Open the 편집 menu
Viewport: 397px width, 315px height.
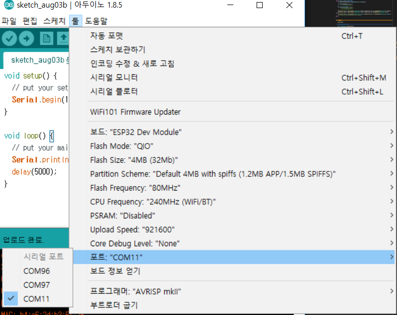[x=30, y=21]
